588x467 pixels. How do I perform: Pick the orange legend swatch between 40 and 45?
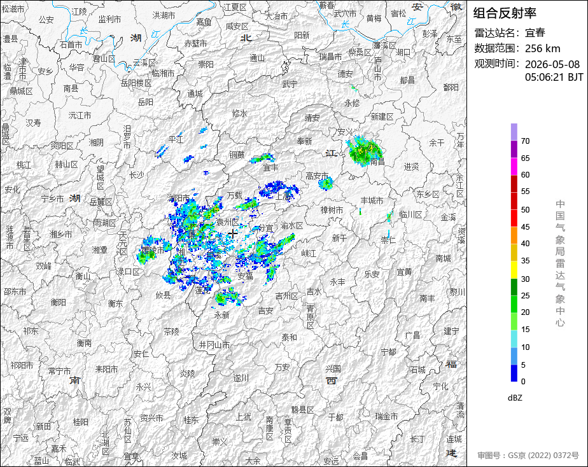pos(514,235)
